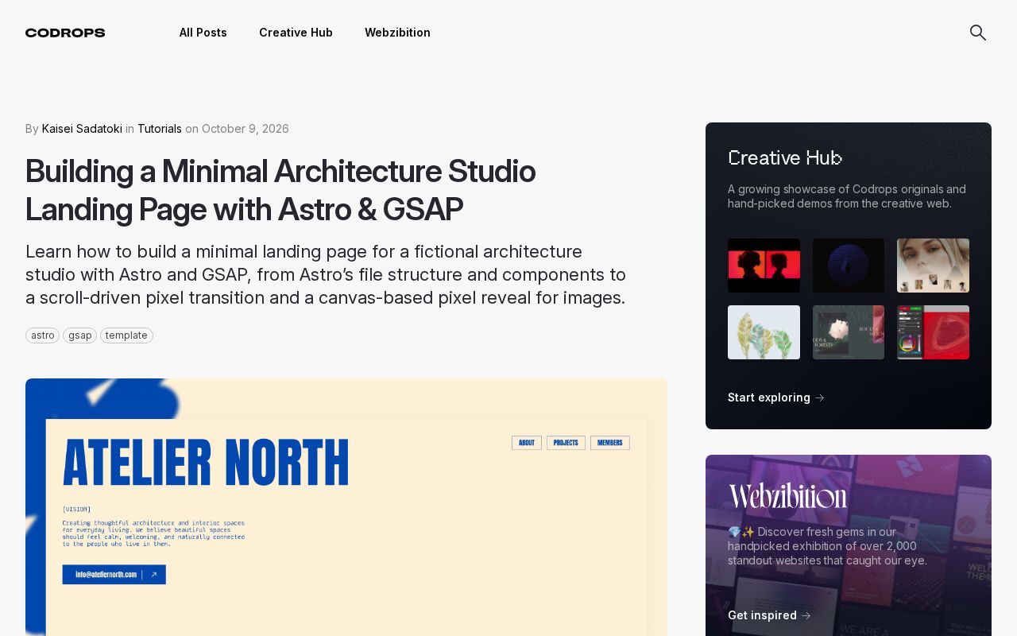The height and width of the screenshot is (636, 1017).
Task: Open Webzibition nav item
Action: click(x=397, y=33)
